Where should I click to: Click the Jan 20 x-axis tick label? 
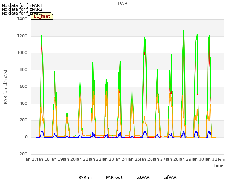69,159
